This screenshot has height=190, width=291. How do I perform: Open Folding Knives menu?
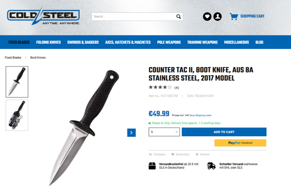[x=48, y=42]
